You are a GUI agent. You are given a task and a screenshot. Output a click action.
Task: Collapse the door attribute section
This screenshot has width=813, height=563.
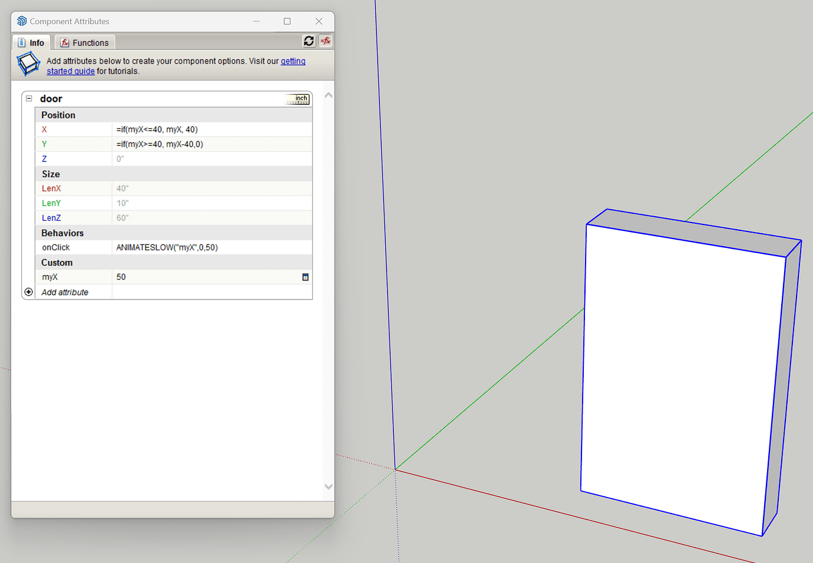tap(29, 98)
